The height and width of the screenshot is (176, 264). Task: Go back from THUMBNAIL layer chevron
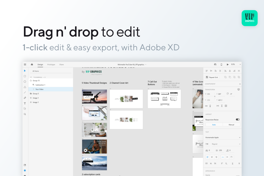tap(31, 77)
